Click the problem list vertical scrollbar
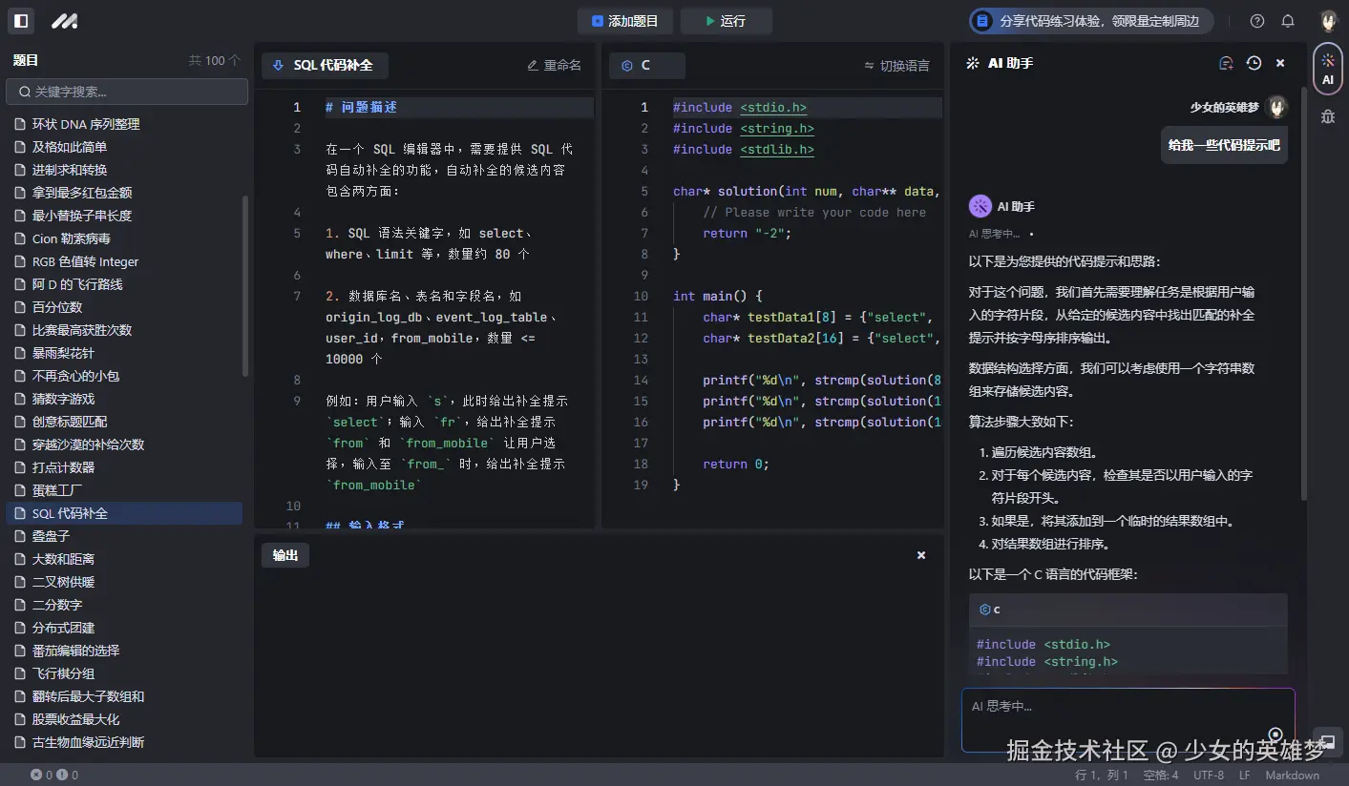Screen dimensions: 1349x786 [245, 286]
